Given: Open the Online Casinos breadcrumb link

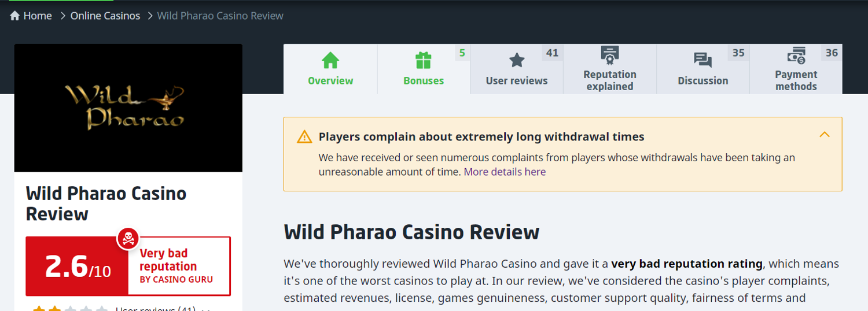Looking at the screenshot, I should click(105, 16).
